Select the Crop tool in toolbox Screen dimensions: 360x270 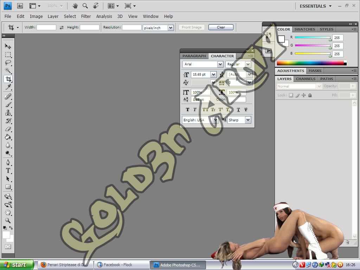(x=8, y=79)
